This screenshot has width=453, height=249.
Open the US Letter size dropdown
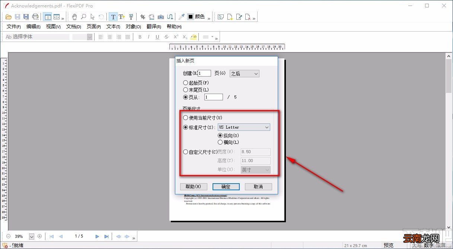click(x=244, y=127)
